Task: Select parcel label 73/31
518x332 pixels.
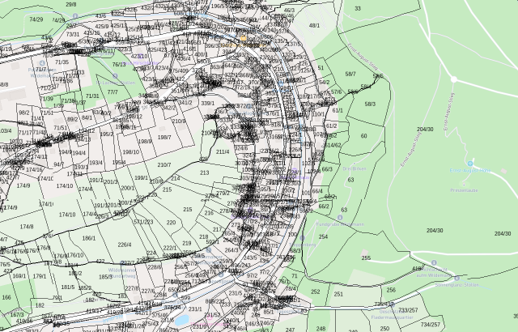Action: click(x=73, y=34)
